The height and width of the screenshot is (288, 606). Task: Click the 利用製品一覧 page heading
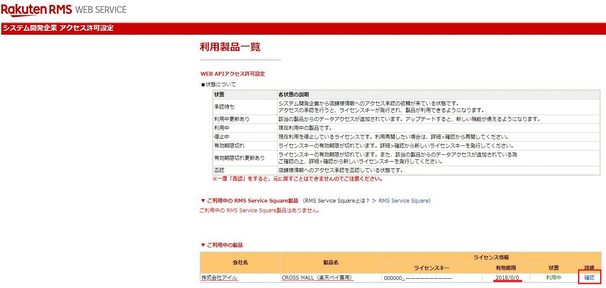coord(230,47)
